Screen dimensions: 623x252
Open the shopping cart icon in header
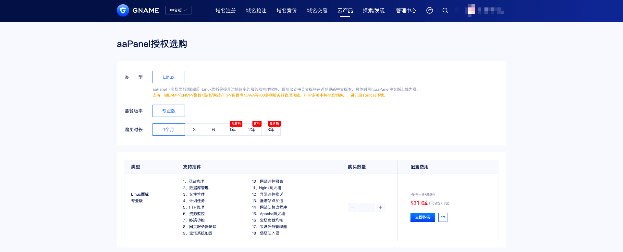(430, 10)
